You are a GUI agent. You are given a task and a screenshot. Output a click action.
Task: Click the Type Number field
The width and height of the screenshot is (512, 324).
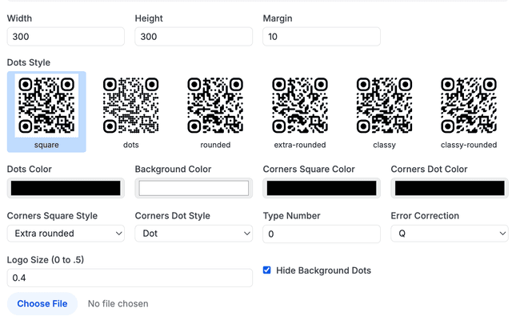point(322,234)
